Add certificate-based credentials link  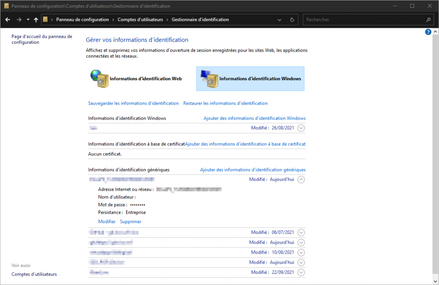[x=245, y=144]
